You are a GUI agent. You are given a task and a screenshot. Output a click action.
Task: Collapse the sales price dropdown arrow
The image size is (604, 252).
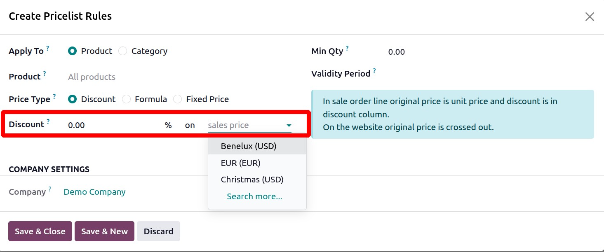tap(289, 125)
